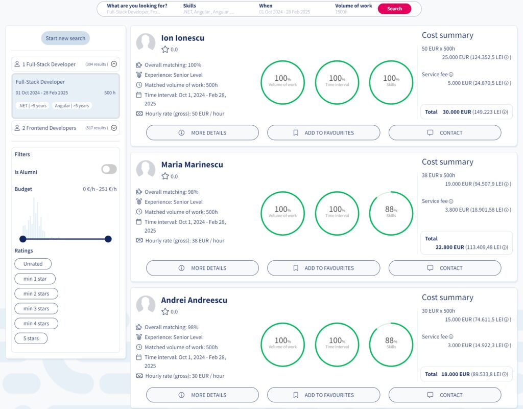Expand the 2 Frontend Developers section
Viewport: 523px width, 409px height.
click(x=114, y=128)
